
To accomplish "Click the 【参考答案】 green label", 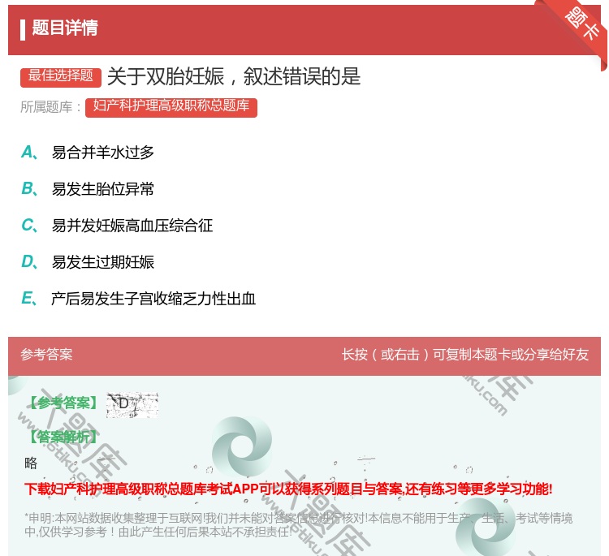I will click(63, 403).
